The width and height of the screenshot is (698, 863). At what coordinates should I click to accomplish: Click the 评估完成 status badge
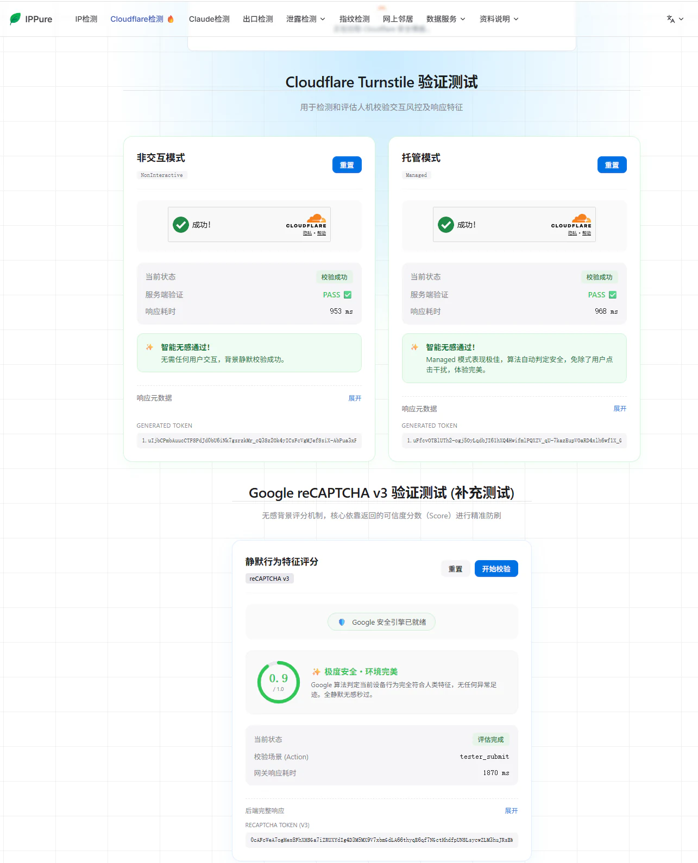point(491,740)
